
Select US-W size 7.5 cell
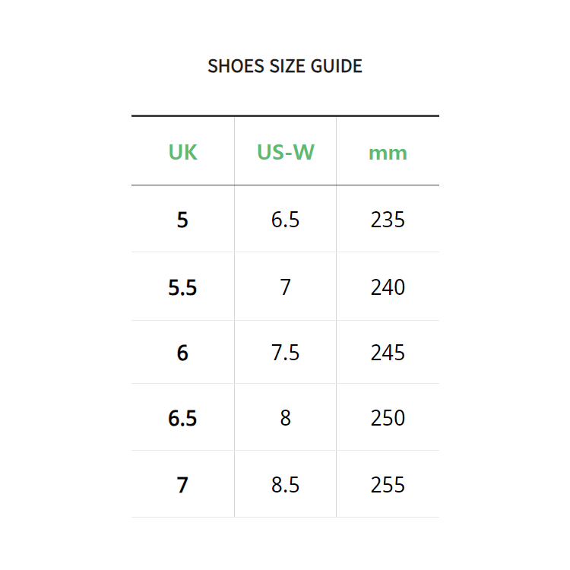(285, 353)
